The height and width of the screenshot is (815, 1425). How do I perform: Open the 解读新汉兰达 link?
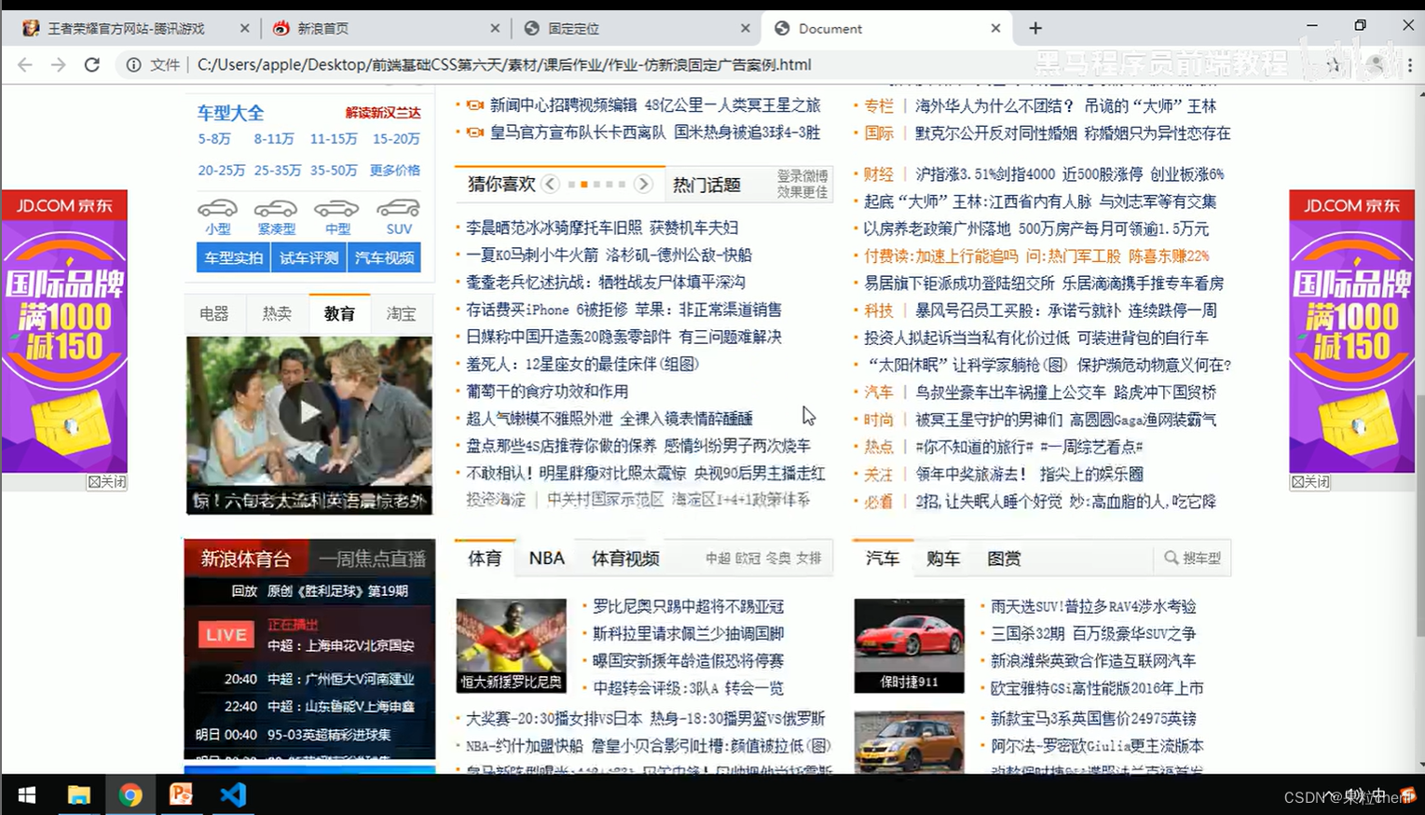pos(383,112)
